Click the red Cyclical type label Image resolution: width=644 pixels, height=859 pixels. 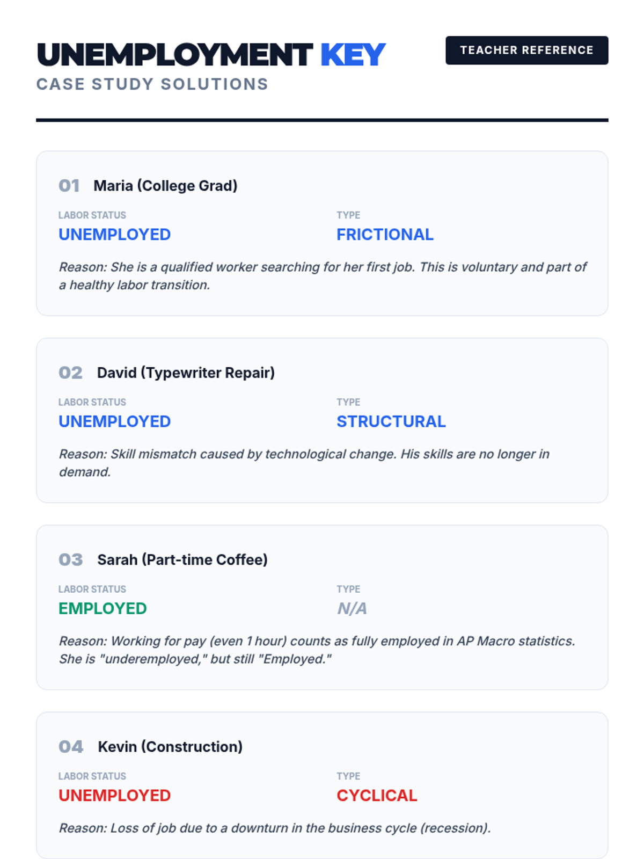(x=377, y=795)
